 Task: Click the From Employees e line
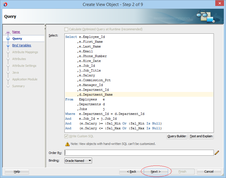(85, 99)
